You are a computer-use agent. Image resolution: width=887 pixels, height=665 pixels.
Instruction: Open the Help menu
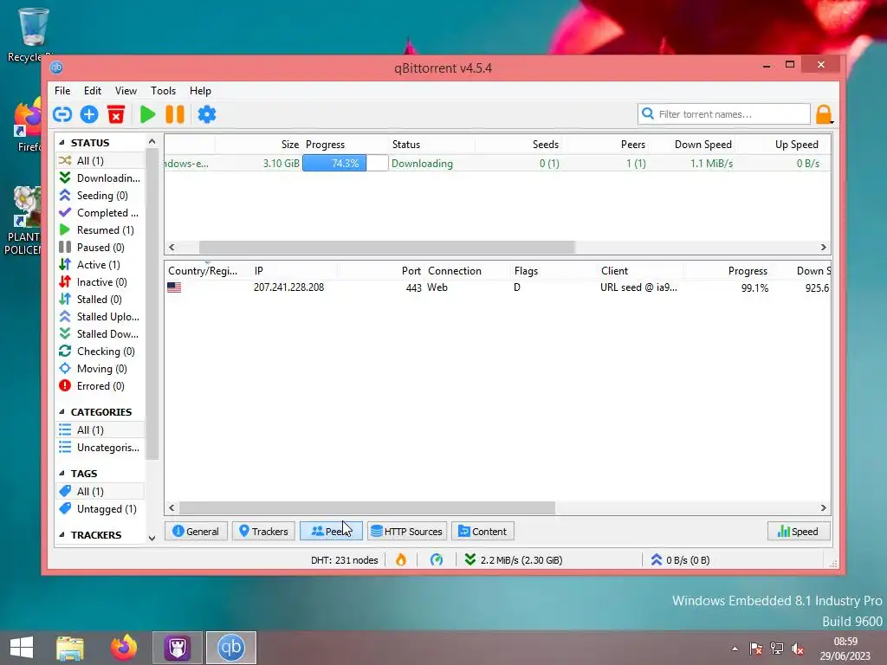[200, 90]
